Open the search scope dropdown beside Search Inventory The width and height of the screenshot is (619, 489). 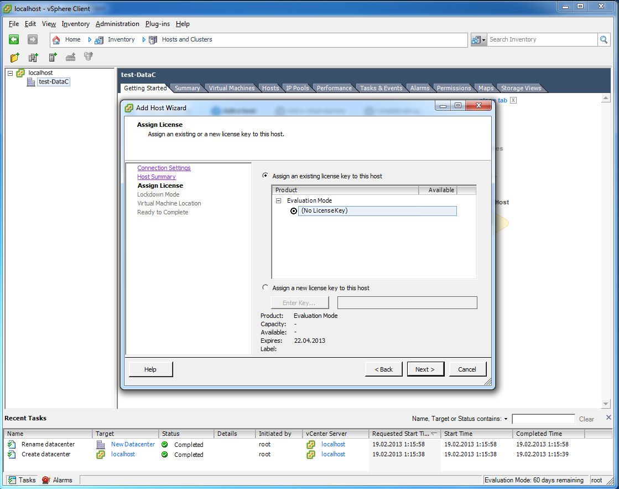[479, 39]
